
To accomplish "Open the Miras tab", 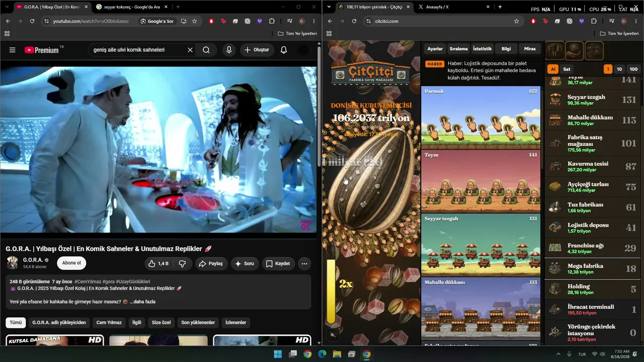I will point(530,49).
